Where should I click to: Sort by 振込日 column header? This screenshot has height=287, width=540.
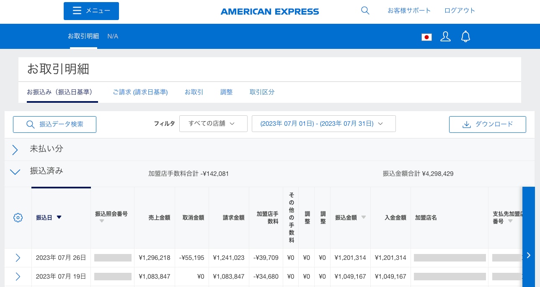click(49, 218)
